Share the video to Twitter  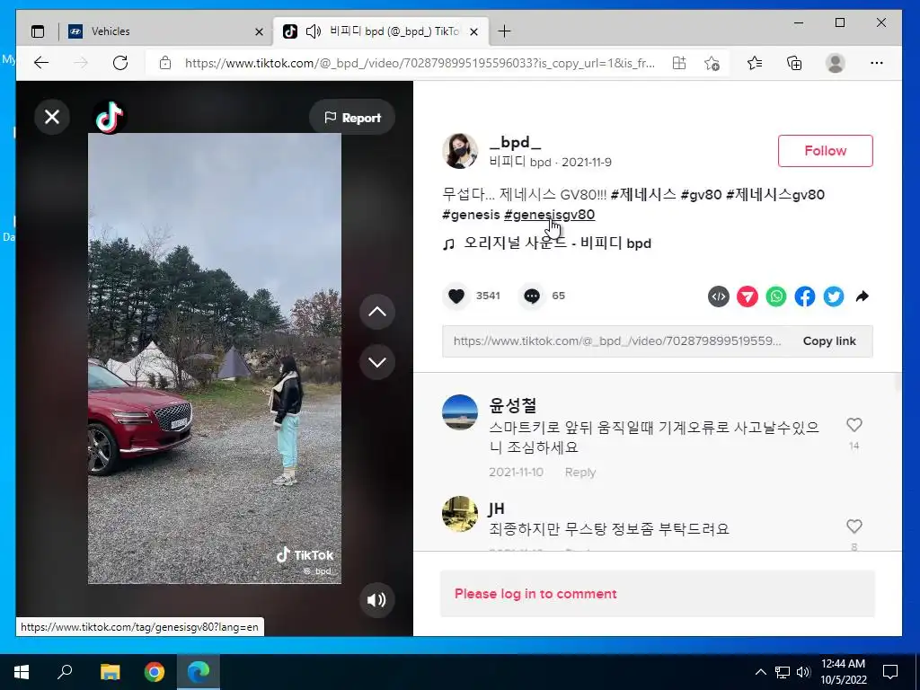click(833, 296)
